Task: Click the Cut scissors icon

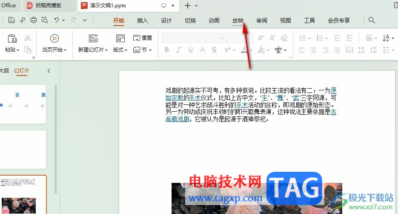Action: [27, 38]
